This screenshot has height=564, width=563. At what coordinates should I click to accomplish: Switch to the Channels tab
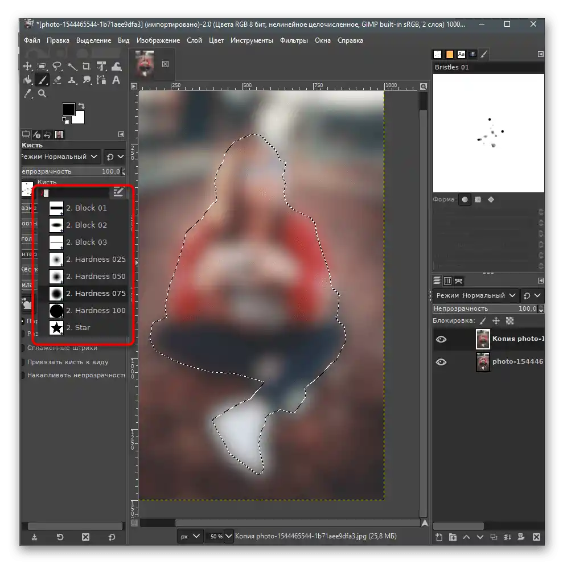[x=447, y=281]
